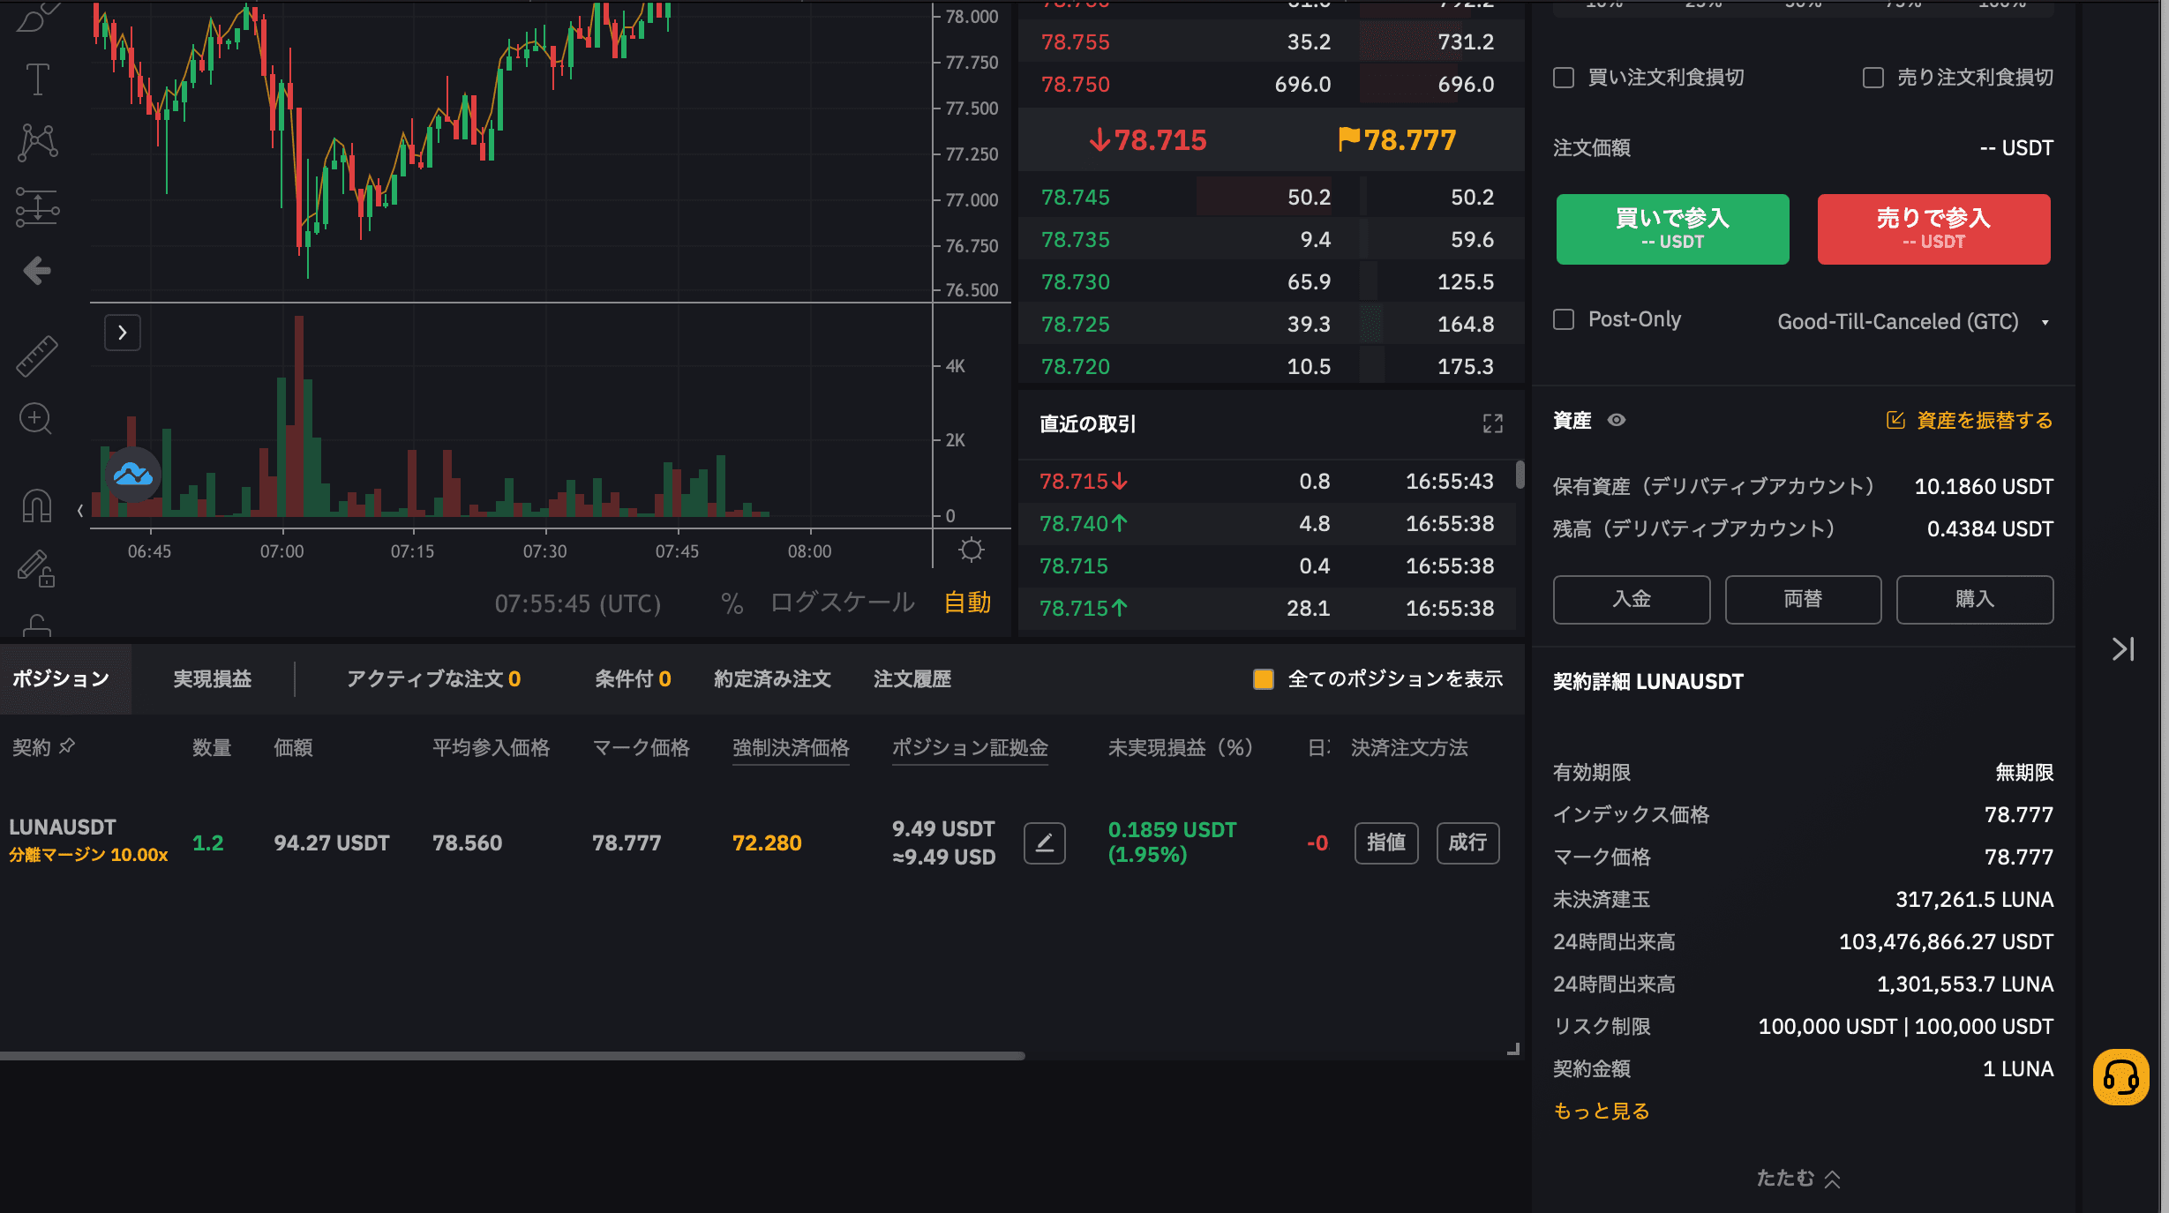Expand the chart indicator legend chevron
The width and height of the screenshot is (2169, 1213).
123,333
